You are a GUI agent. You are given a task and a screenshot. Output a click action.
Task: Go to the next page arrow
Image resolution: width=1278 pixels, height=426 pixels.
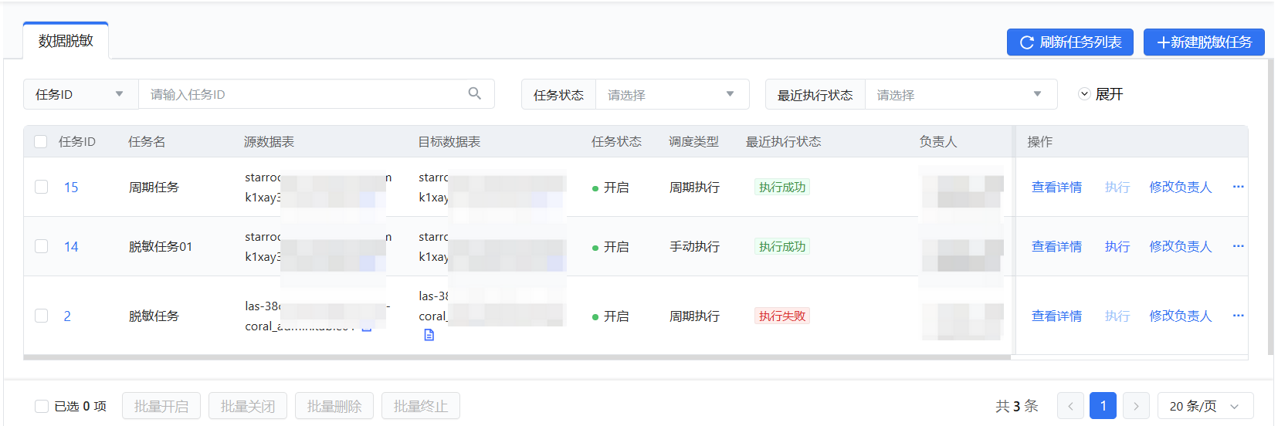pyautogui.click(x=1136, y=406)
